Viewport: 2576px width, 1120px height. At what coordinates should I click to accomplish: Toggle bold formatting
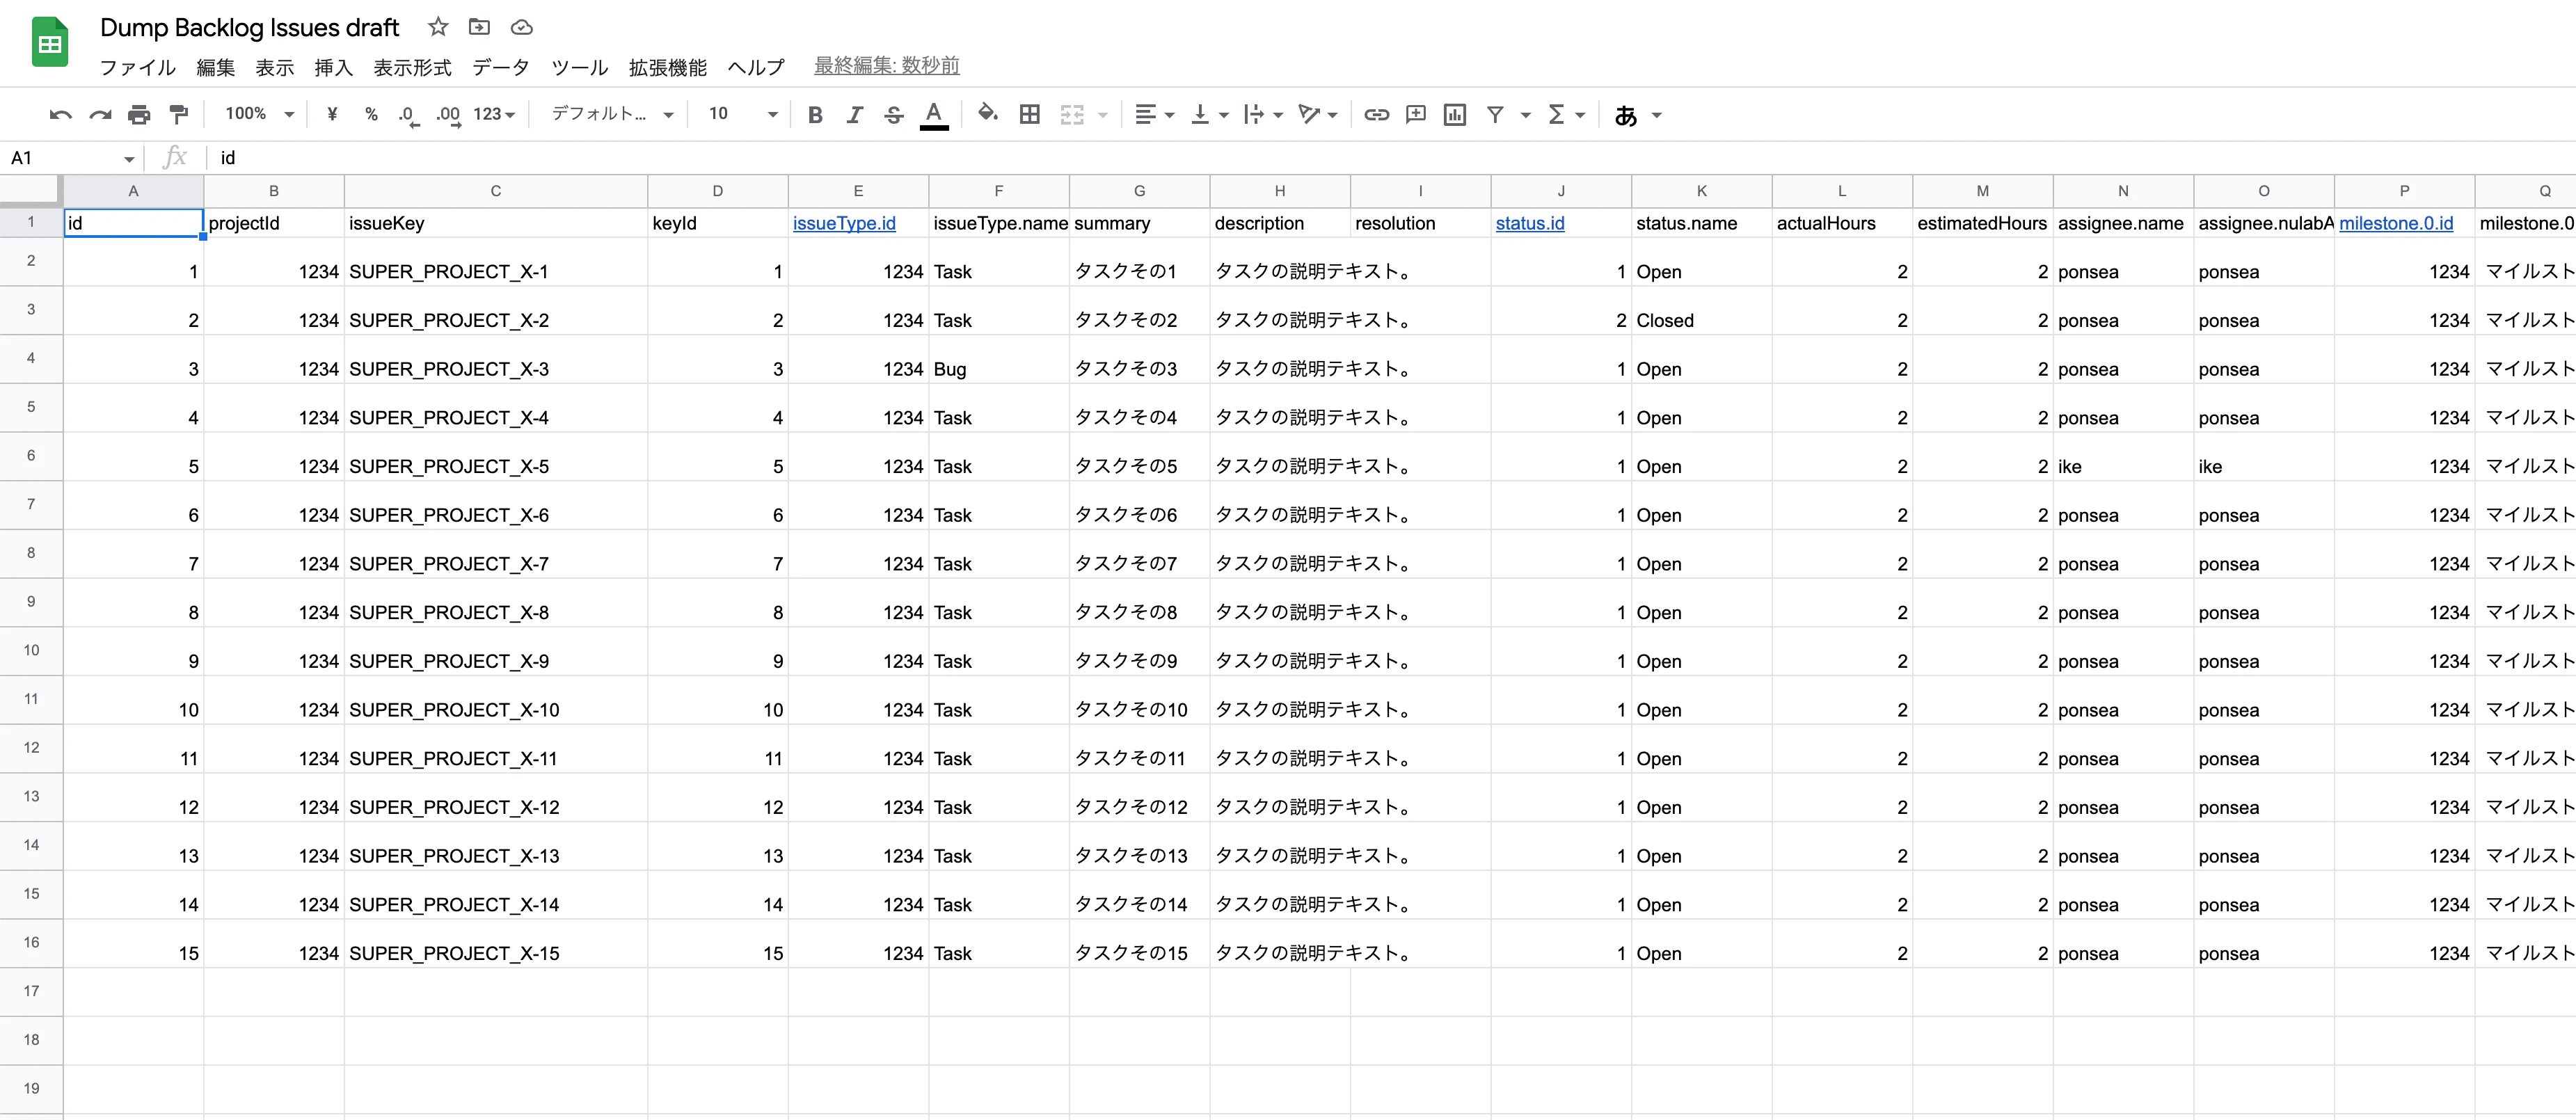tap(815, 115)
